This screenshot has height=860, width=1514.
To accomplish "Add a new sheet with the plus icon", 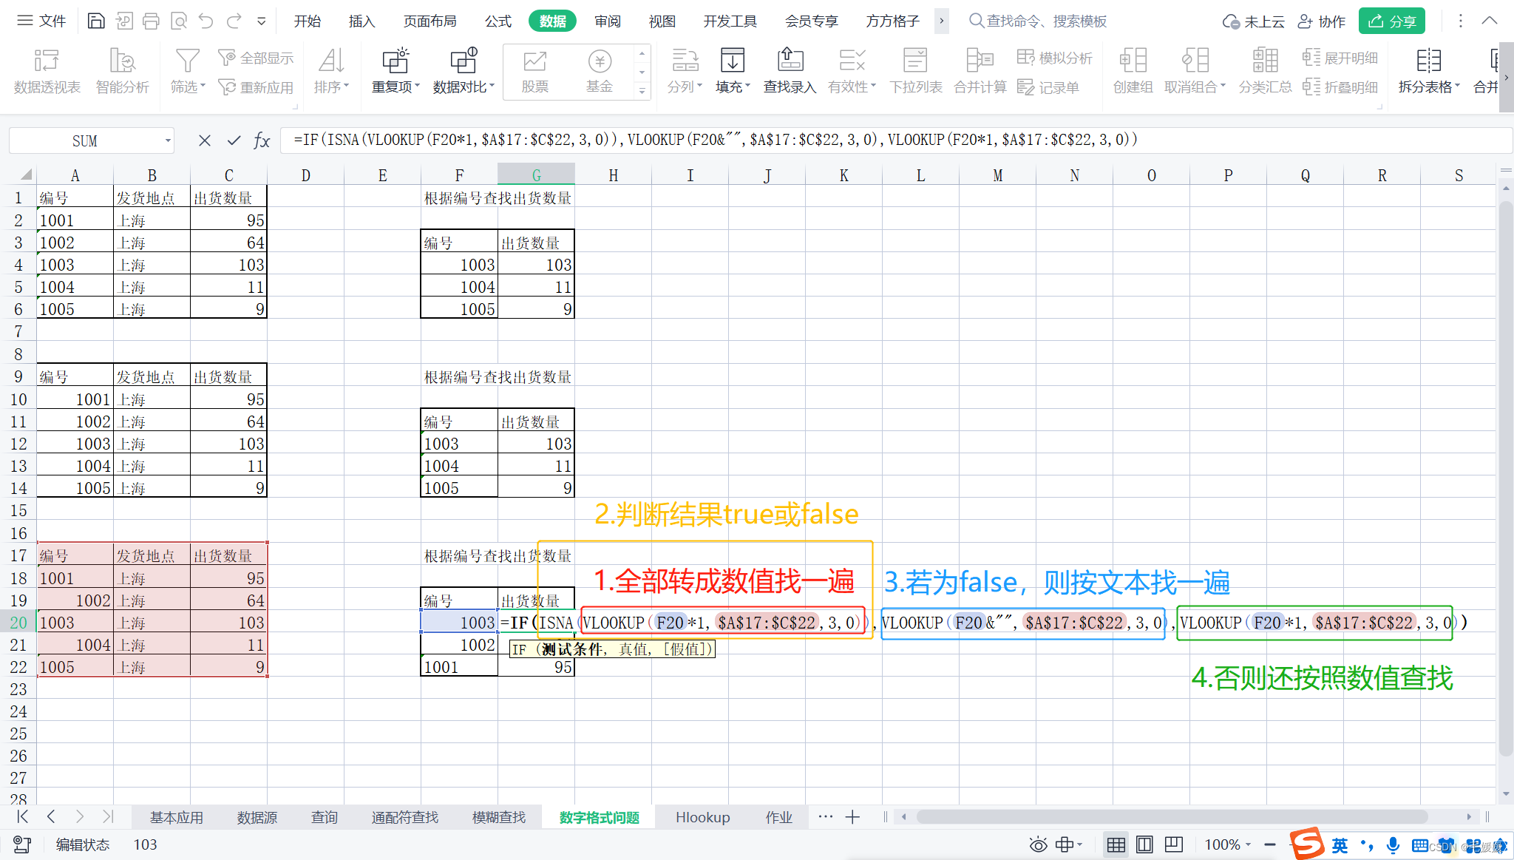I will tap(852, 817).
